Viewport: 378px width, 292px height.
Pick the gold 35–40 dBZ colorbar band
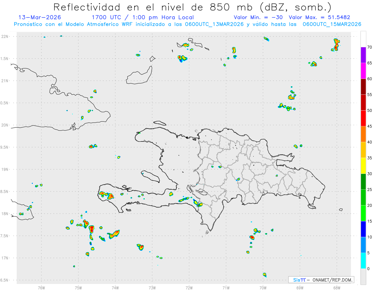pyautogui.click(x=363, y=150)
